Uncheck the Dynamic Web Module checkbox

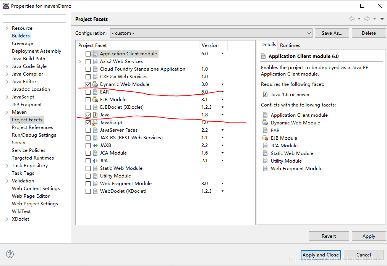click(x=88, y=84)
